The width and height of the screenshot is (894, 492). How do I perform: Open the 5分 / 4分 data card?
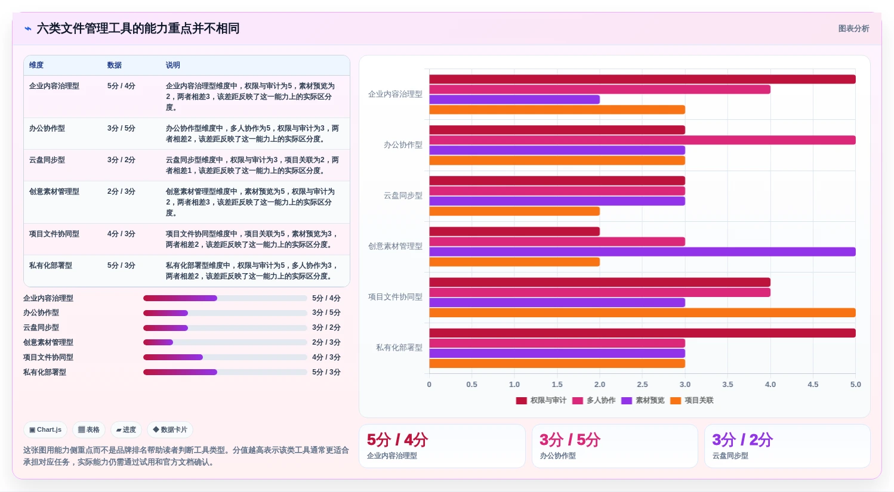point(442,446)
